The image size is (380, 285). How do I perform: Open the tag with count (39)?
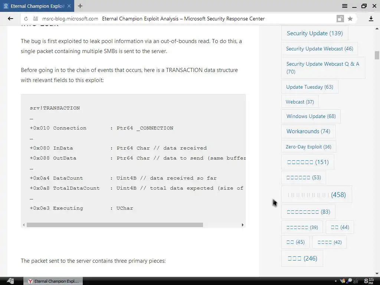coord(302,227)
